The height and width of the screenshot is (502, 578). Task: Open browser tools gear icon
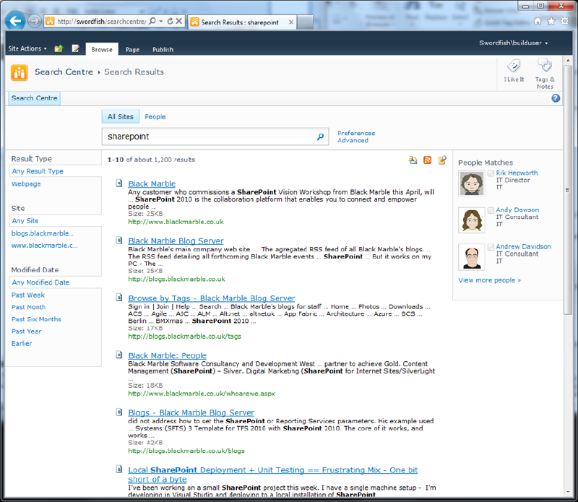point(564,21)
